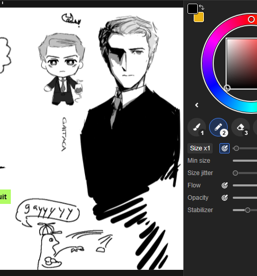Viewport: 257px width, 276px height.
Task: Click the Size jitter label
Action: (x=200, y=173)
